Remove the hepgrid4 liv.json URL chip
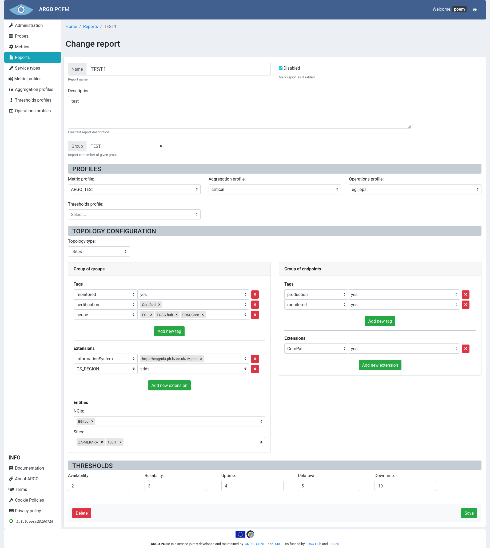The image size is (490, 548). (201, 359)
